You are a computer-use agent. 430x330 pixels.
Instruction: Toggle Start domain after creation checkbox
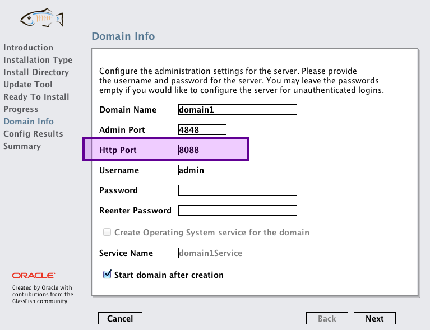[x=107, y=275]
